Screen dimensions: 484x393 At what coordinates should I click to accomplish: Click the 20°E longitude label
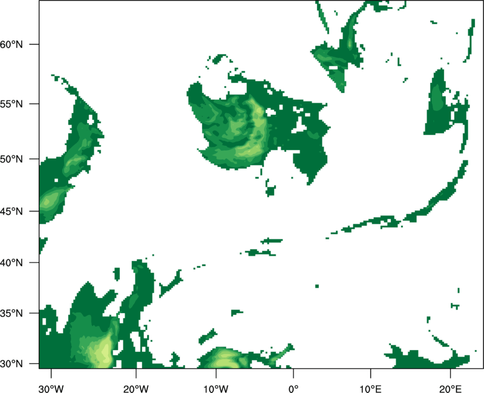(x=450, y=389)
